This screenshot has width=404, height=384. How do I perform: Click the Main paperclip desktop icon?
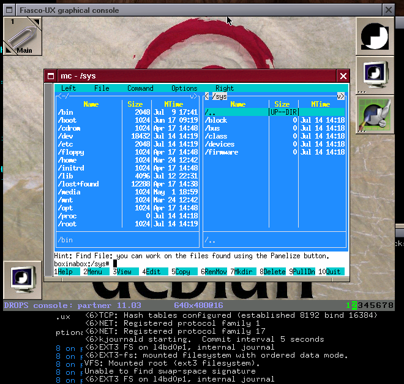pyautogui.click(x=23, y=36)
